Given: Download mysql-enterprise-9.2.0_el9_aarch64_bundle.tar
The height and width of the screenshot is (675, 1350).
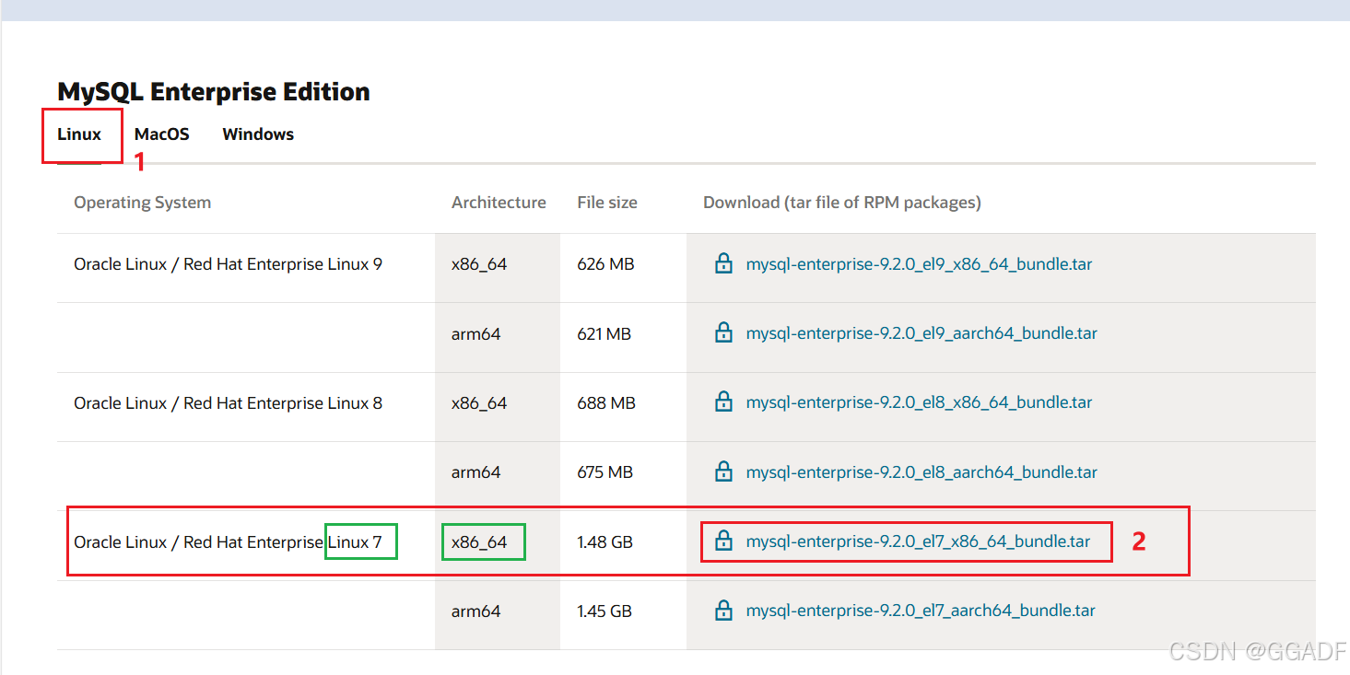Looking at the screenshot, I should pos(922,333).
